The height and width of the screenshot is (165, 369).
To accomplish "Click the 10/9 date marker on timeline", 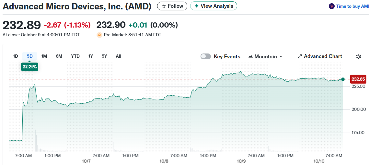I will point(241,161).
